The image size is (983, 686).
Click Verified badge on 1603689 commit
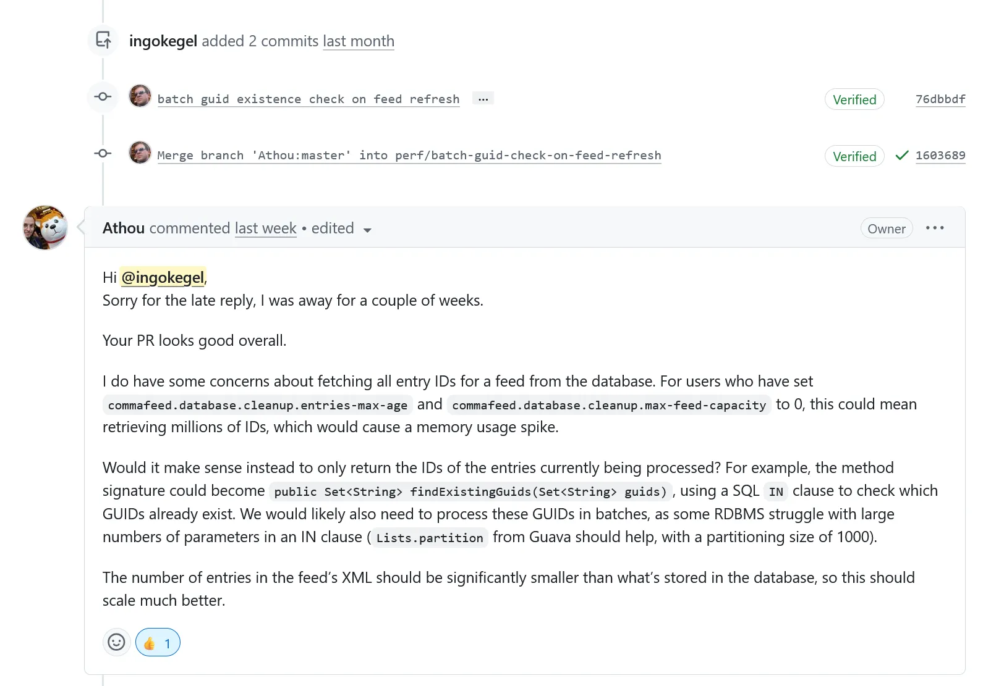pyautogui.click(x=854, y=157)
